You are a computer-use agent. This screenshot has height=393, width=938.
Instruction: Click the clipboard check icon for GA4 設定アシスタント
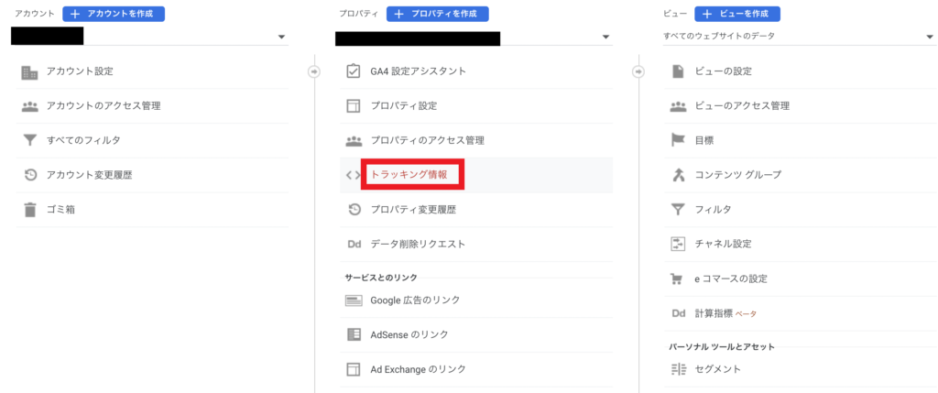click(354, 71)
